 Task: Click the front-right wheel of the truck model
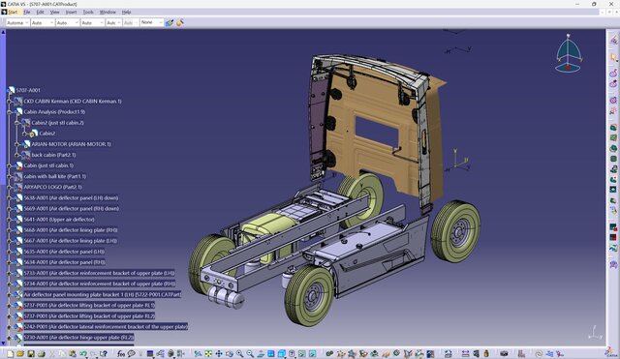(x=455, y=231)
